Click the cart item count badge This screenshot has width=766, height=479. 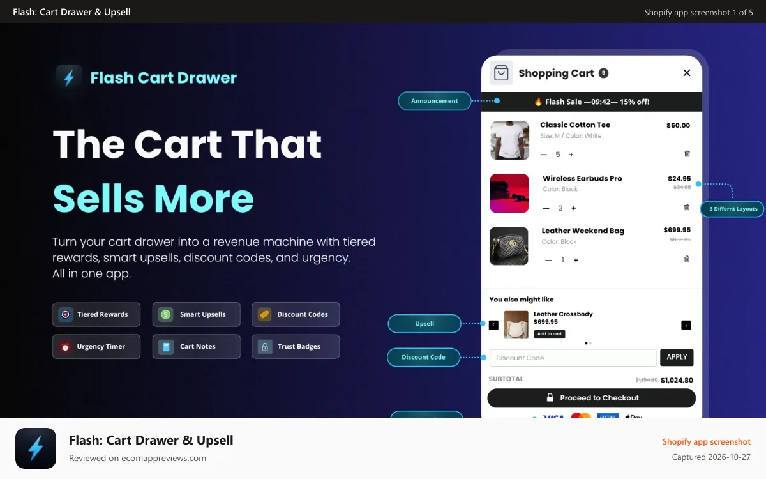click(603, 73)
